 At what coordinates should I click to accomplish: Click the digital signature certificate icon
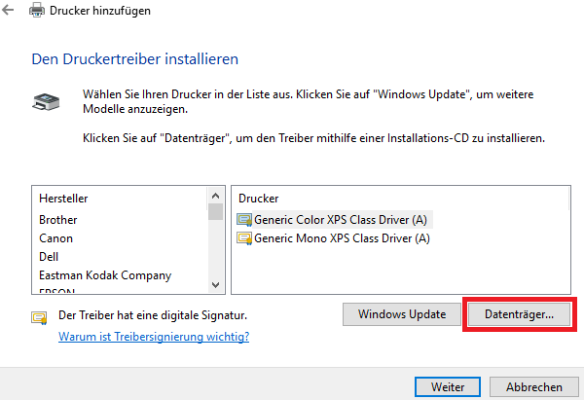41,316
